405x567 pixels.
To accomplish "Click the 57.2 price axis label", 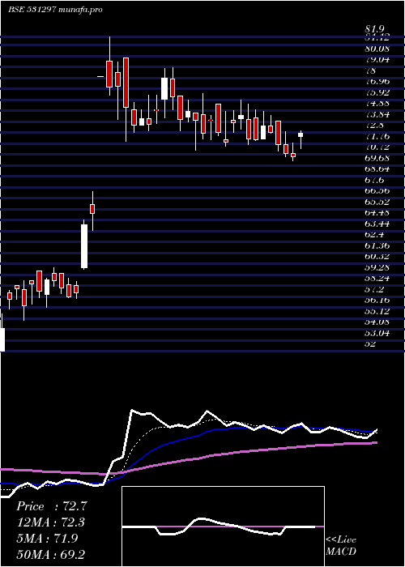I will [374, 289].
